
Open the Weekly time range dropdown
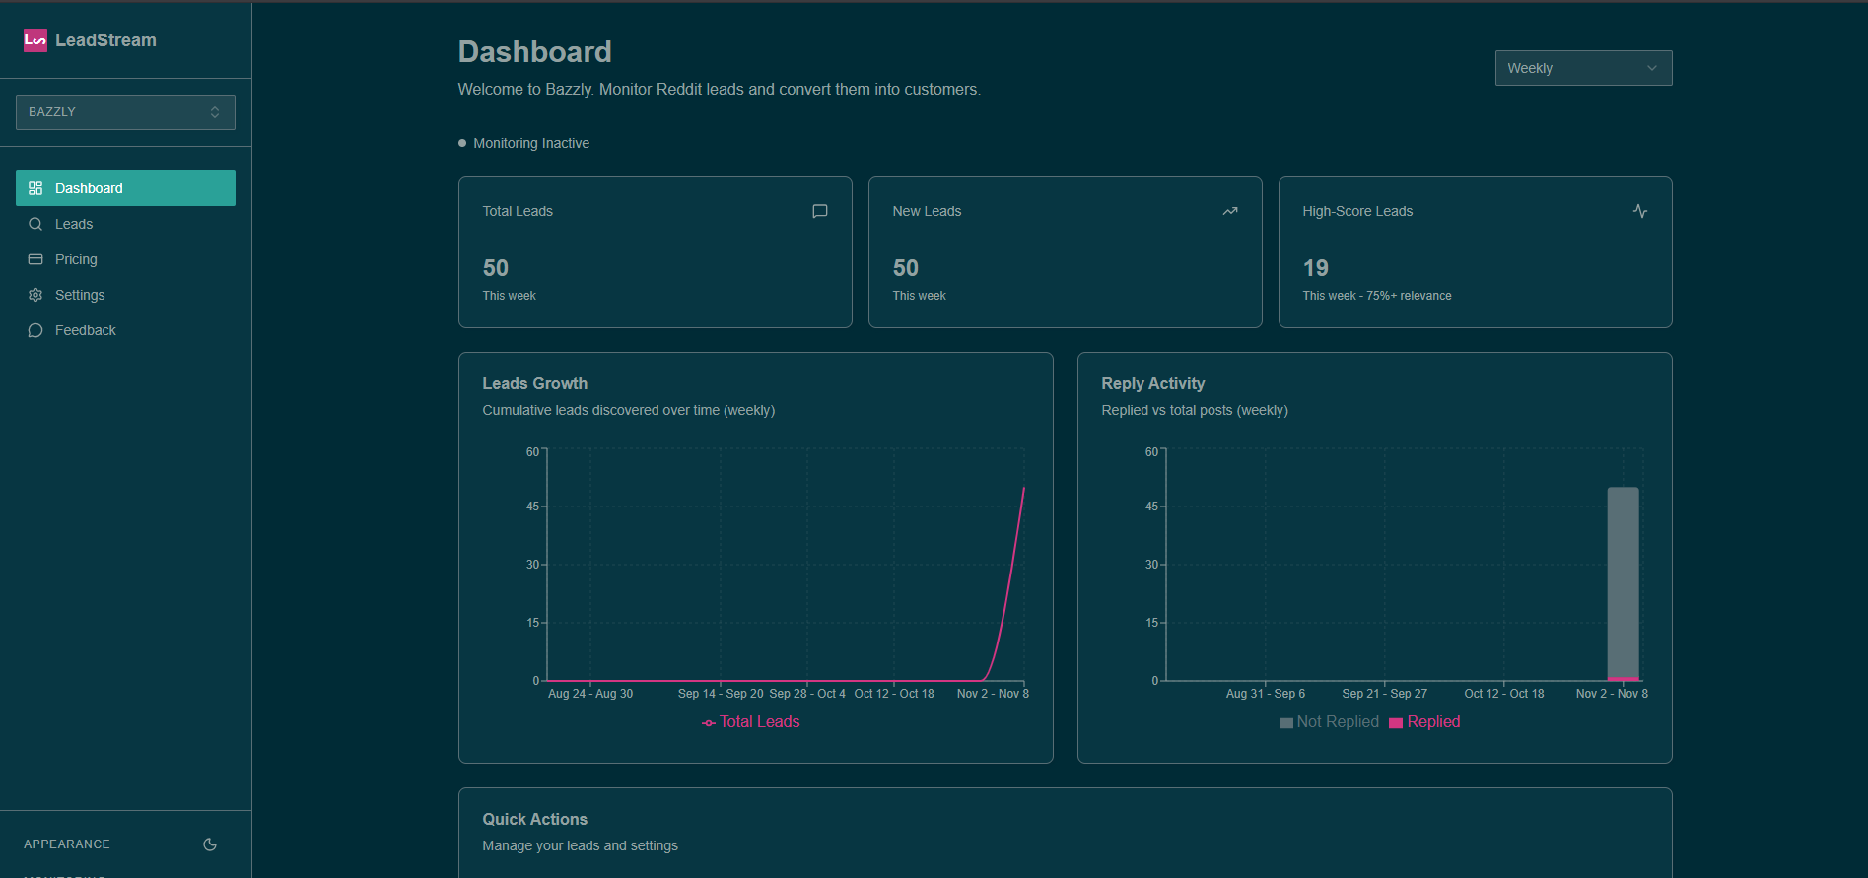point(1583,68)
